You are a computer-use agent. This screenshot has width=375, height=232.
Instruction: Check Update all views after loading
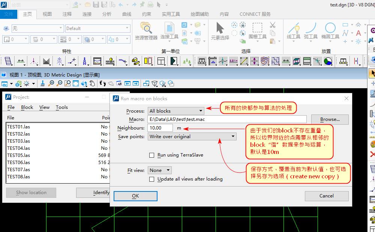point(151,179)
